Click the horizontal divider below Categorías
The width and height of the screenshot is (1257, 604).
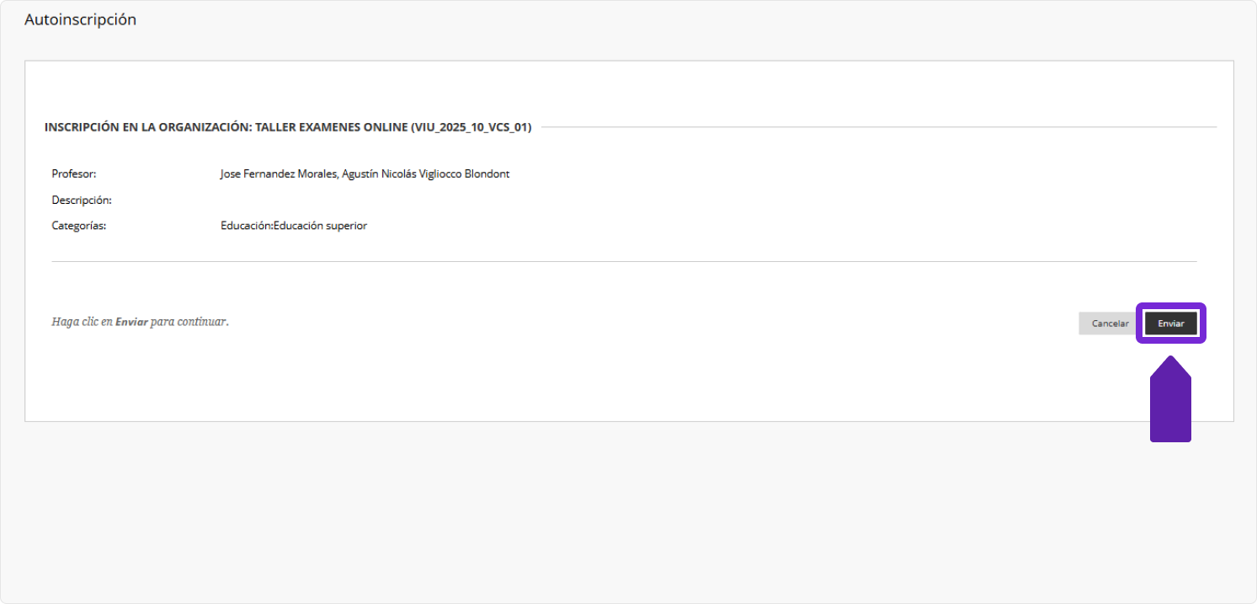(623, 262)
